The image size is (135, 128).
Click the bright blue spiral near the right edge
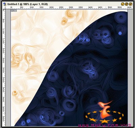click(120, 33)
